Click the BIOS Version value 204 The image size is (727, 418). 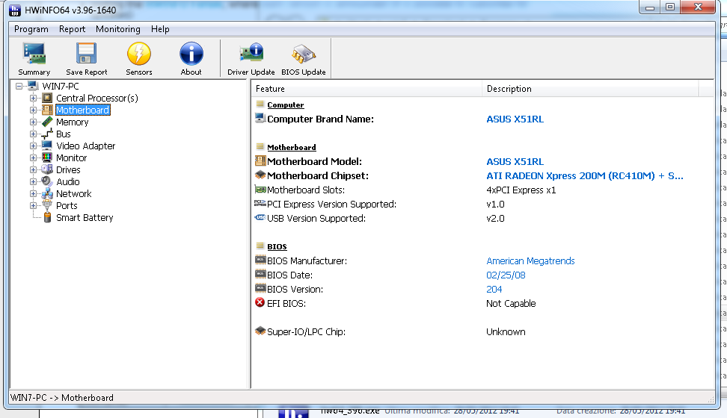coord(494,290)
